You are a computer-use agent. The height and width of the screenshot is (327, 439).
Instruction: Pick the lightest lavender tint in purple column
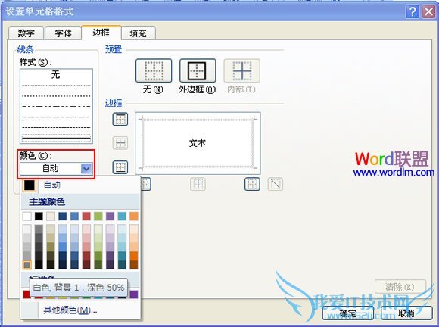(110, 229)
